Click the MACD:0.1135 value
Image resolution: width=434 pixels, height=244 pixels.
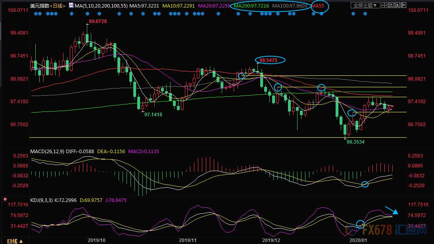tap(143, 152)
